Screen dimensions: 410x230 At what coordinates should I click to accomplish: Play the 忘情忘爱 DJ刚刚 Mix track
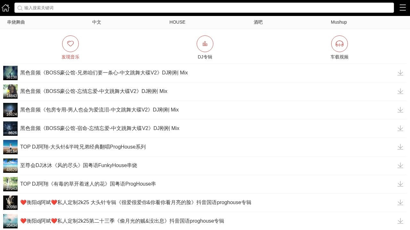(x=94, y=91)
